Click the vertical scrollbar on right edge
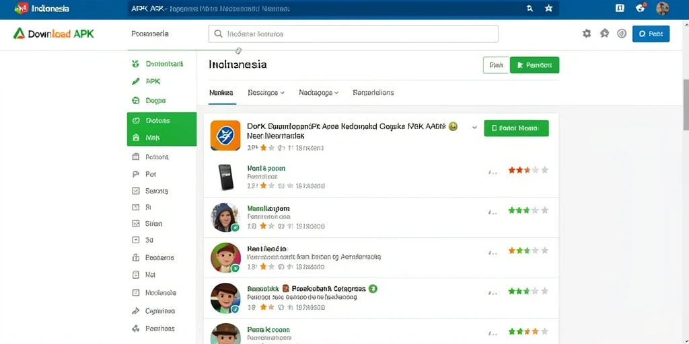This screenshot has height=344, width=689. 686,104
